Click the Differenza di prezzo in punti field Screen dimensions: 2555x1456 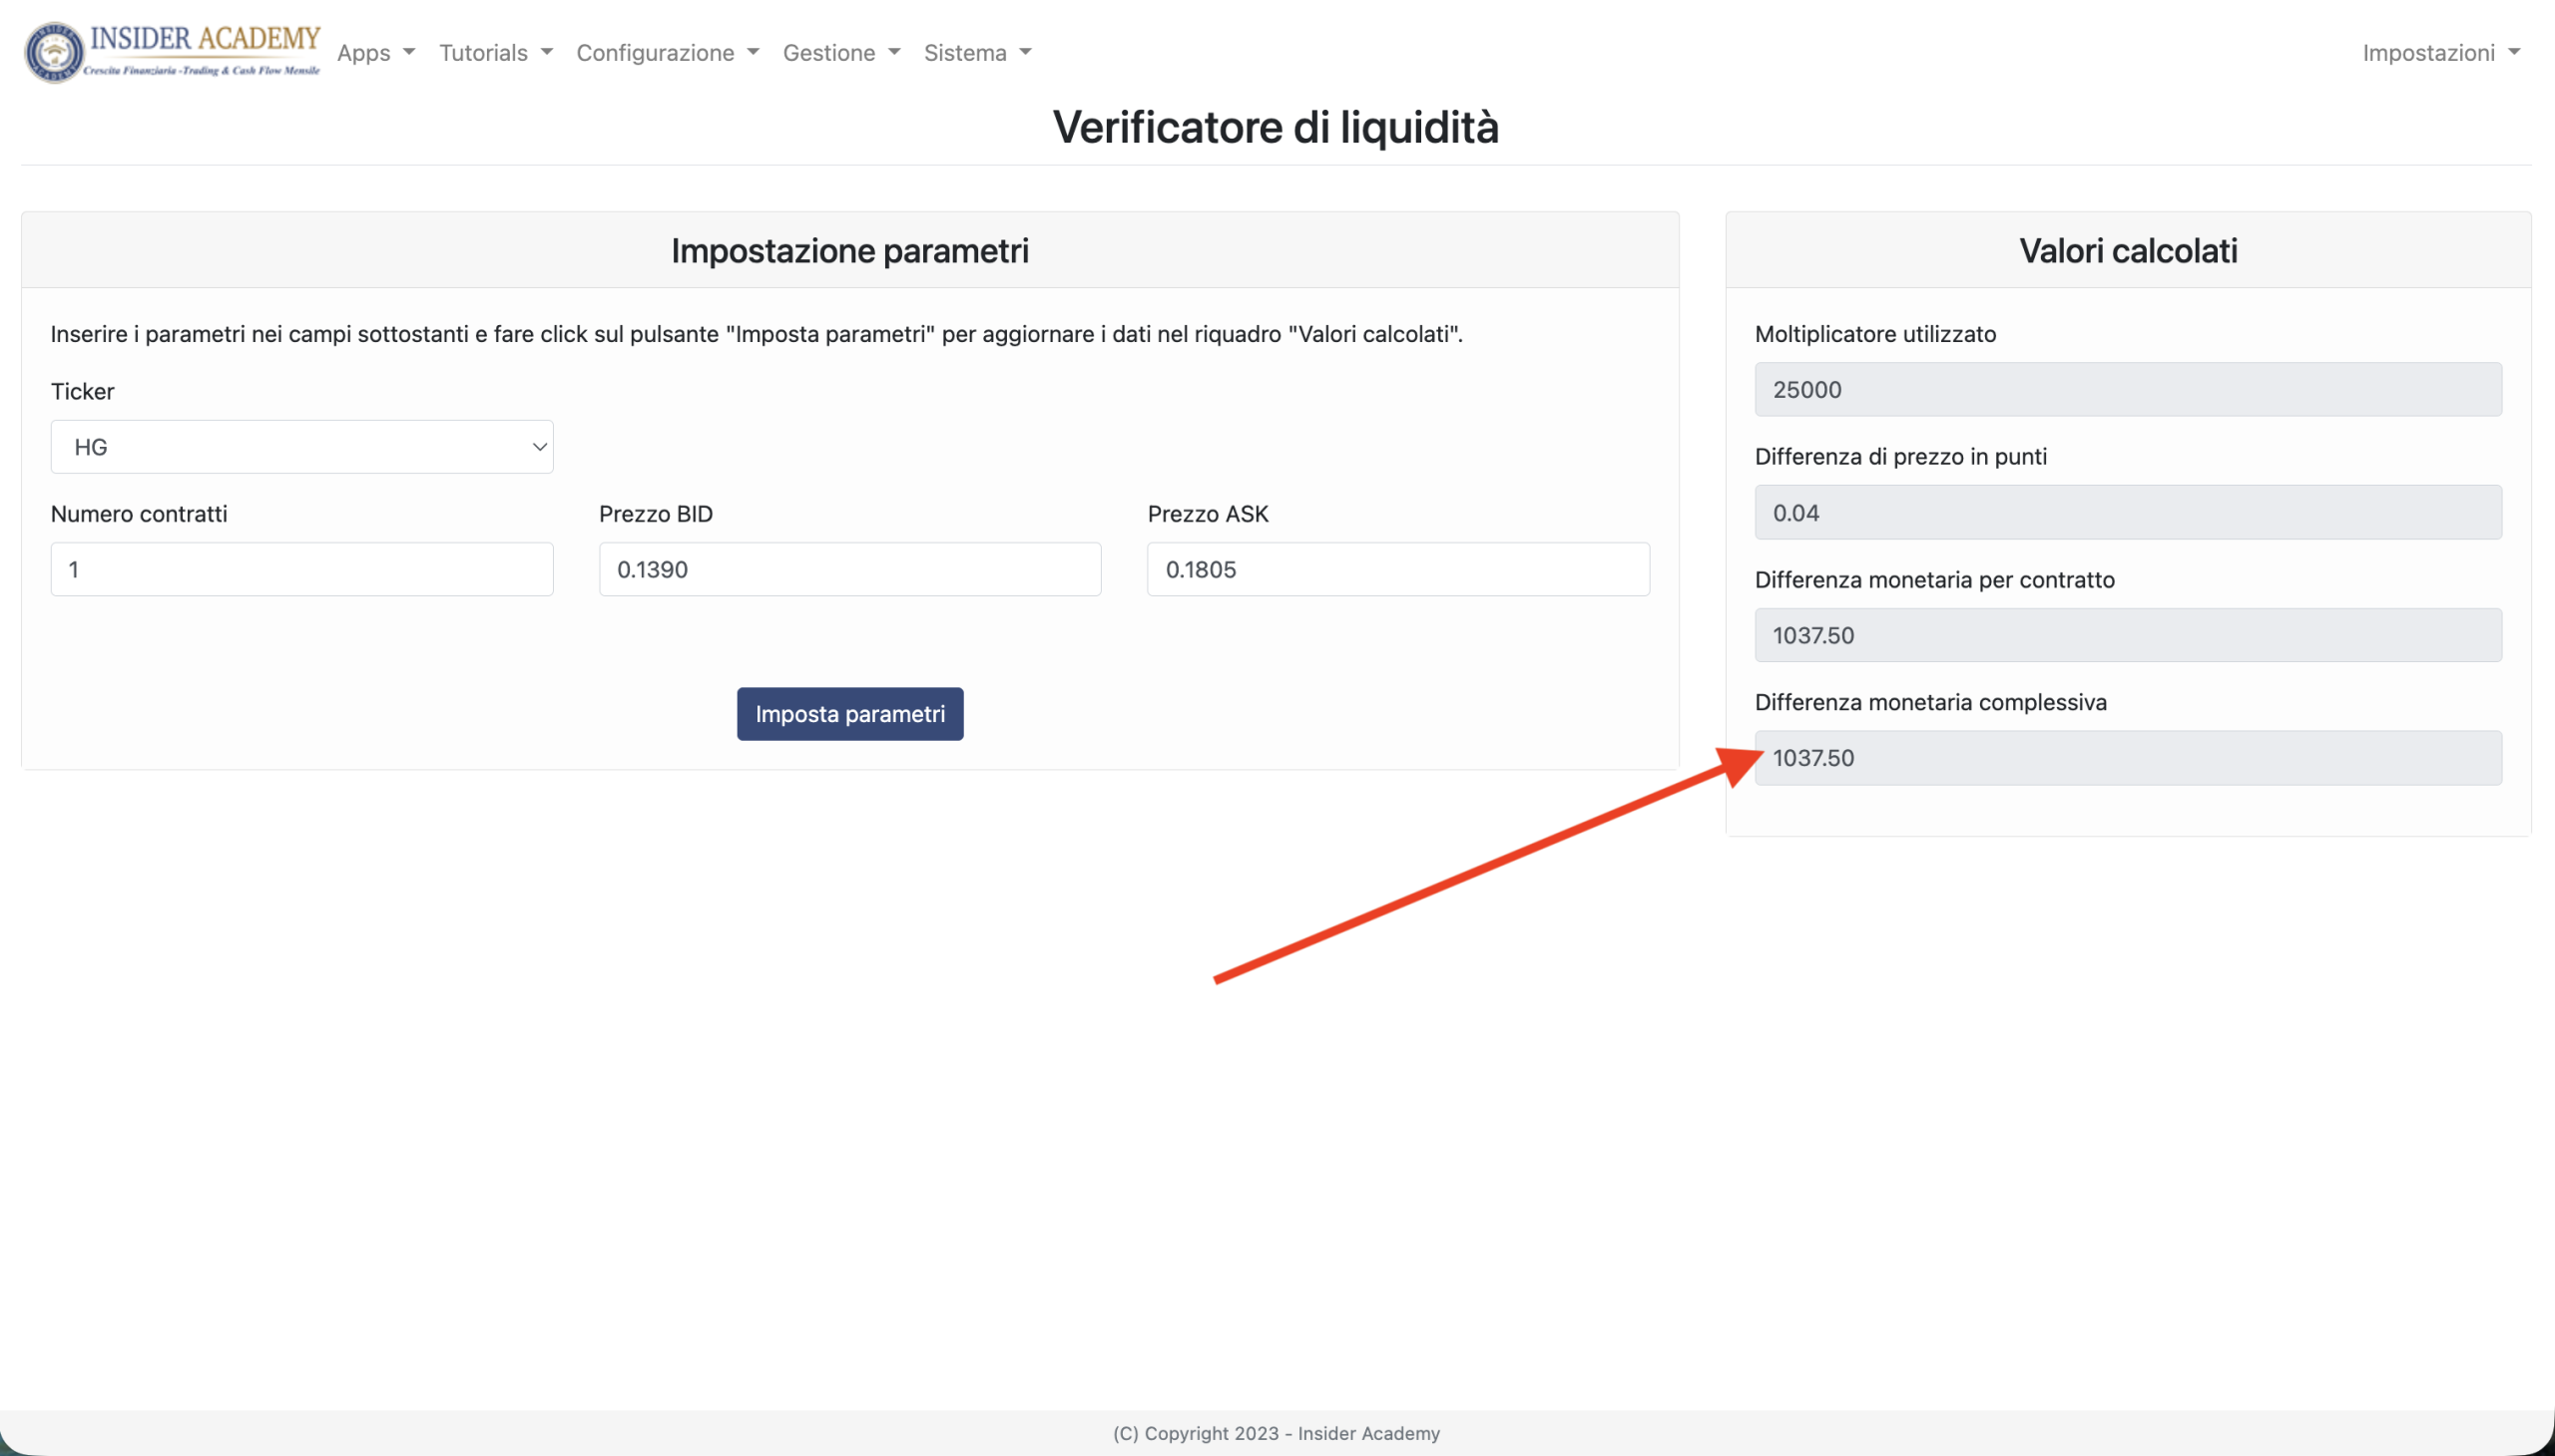pos(2128,513)
